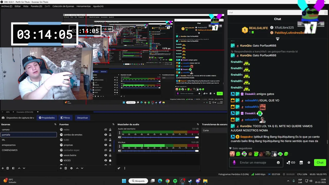
Task: Click the Filtros button in the source toolbar
Action: [65, 118]
